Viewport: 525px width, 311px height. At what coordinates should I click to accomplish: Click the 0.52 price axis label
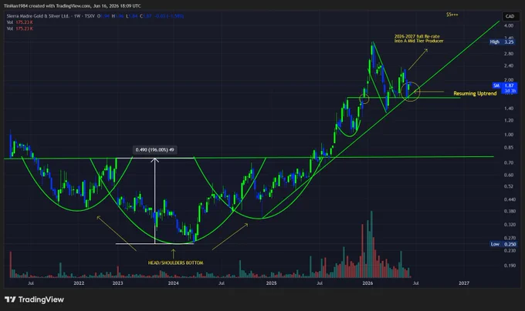(x=509, y=186)
